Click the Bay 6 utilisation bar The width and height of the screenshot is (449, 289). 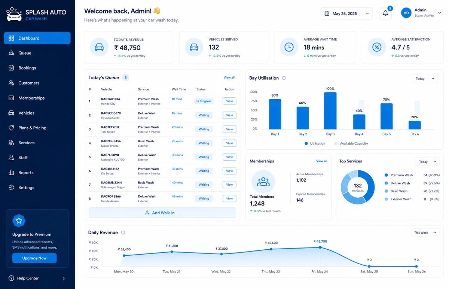click(415, 125)
